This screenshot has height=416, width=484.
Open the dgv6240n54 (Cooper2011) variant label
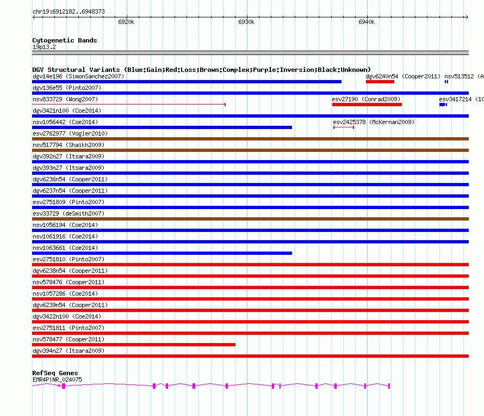click(x=403, y=76)
